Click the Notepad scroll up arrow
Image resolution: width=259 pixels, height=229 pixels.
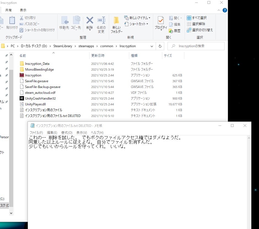pyautogui.click(x=249, y=138)
